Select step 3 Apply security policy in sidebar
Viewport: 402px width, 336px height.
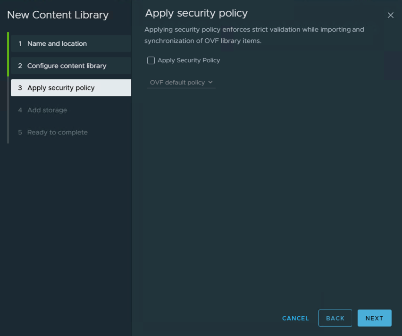coord(61,88)
